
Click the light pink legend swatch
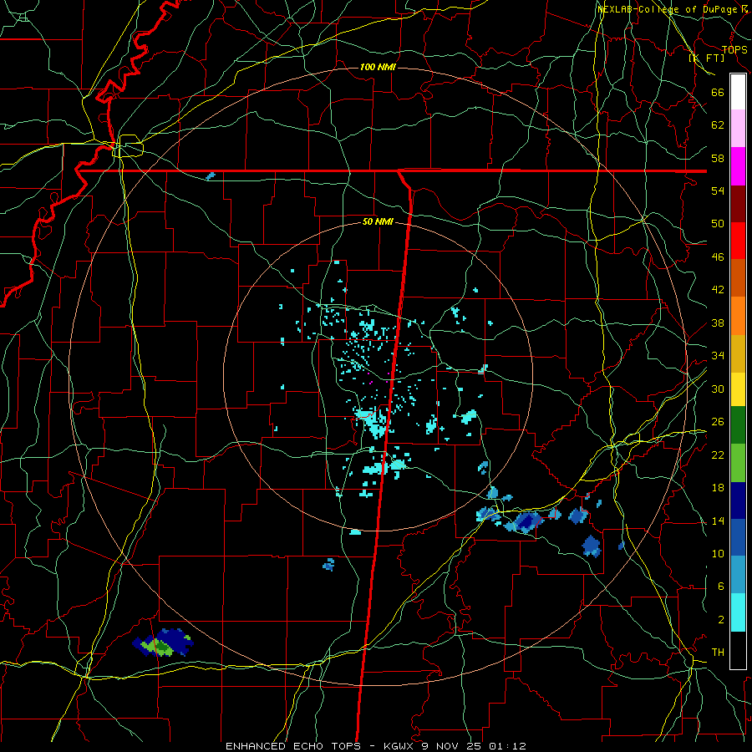point(738,128)
